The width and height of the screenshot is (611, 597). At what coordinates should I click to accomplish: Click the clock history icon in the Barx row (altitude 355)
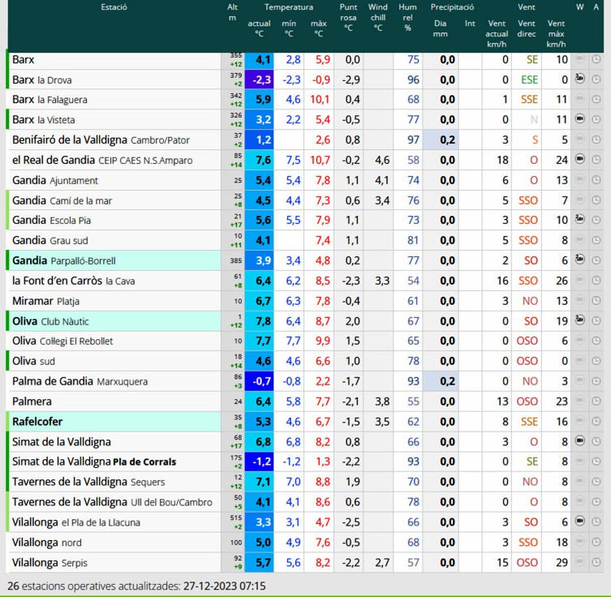pos(596,59)
